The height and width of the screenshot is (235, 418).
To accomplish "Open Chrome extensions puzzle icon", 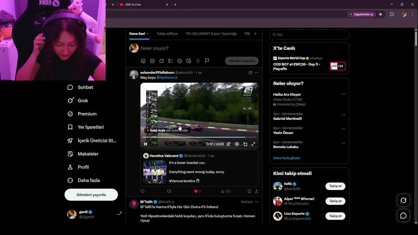I will pos(392,14).
